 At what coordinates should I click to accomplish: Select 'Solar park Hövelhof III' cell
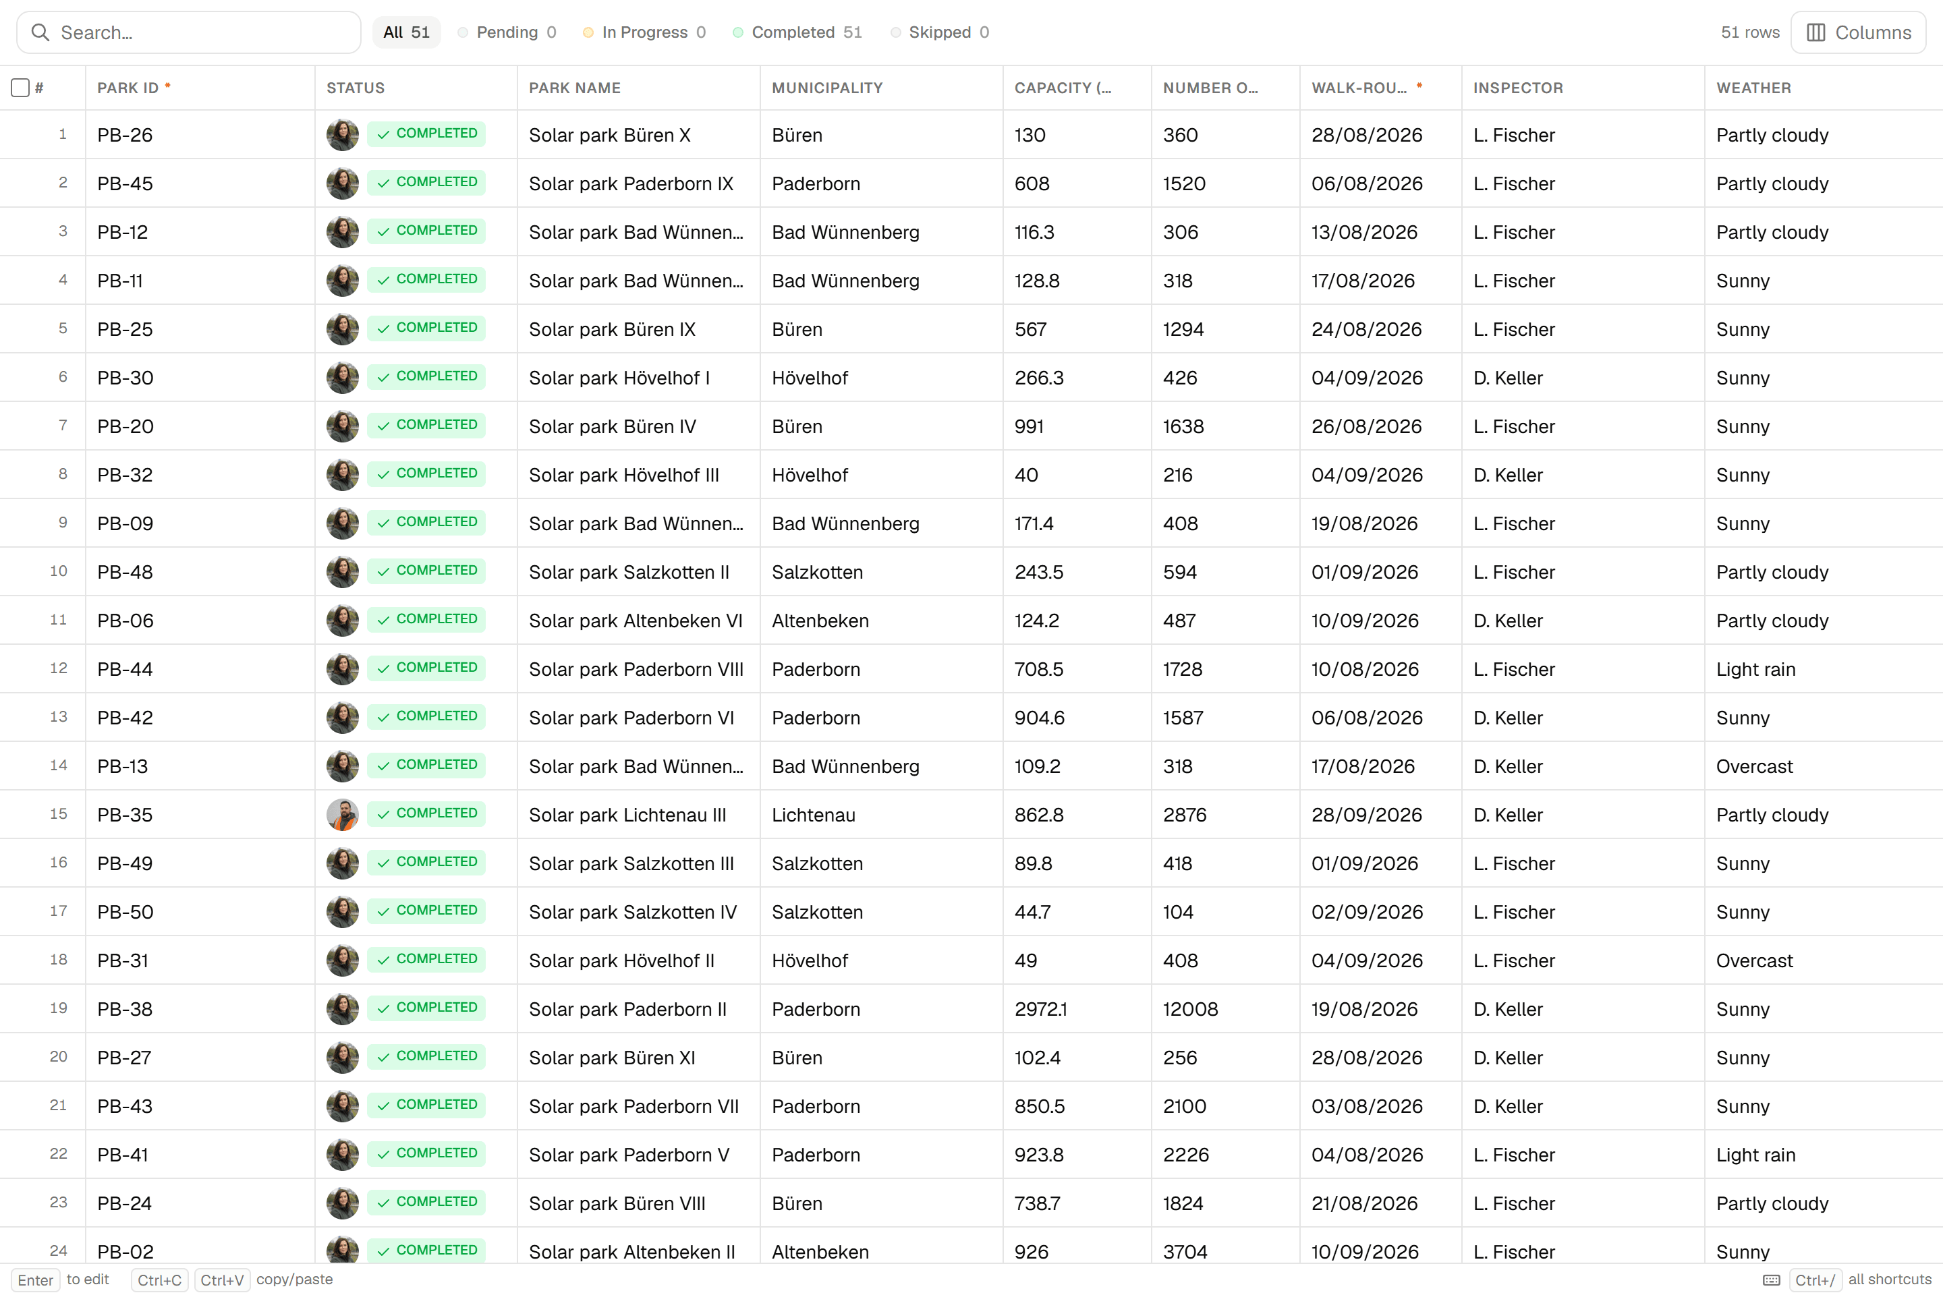639,475
